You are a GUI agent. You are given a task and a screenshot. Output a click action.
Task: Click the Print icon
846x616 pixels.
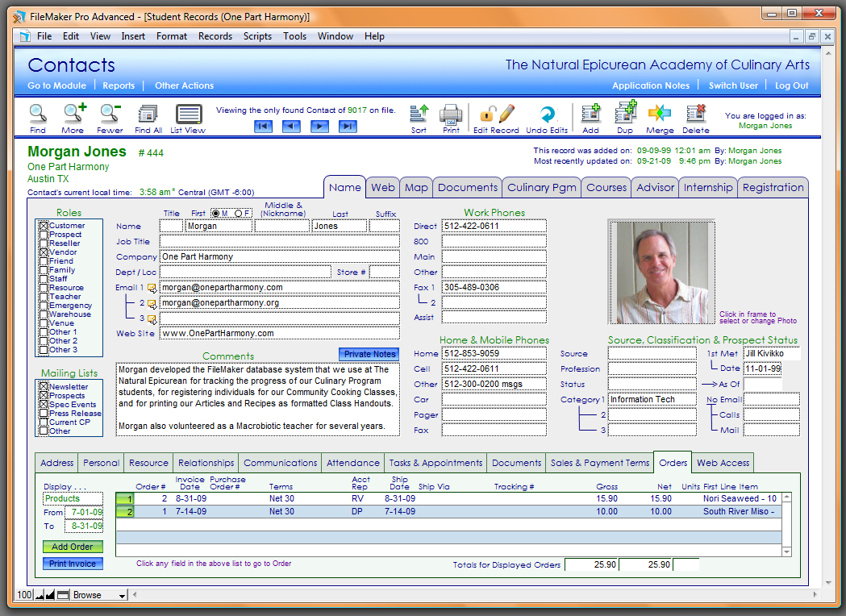point(451,114)
